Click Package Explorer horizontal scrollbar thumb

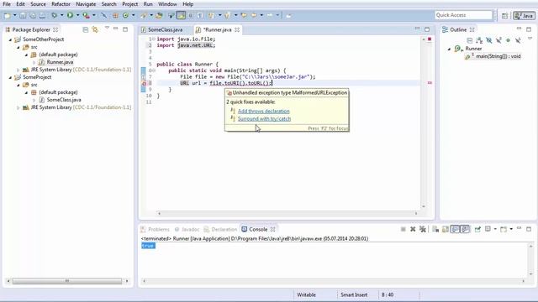coord(67,281)
